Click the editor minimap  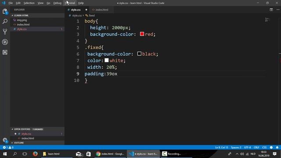tap(267, 20)
